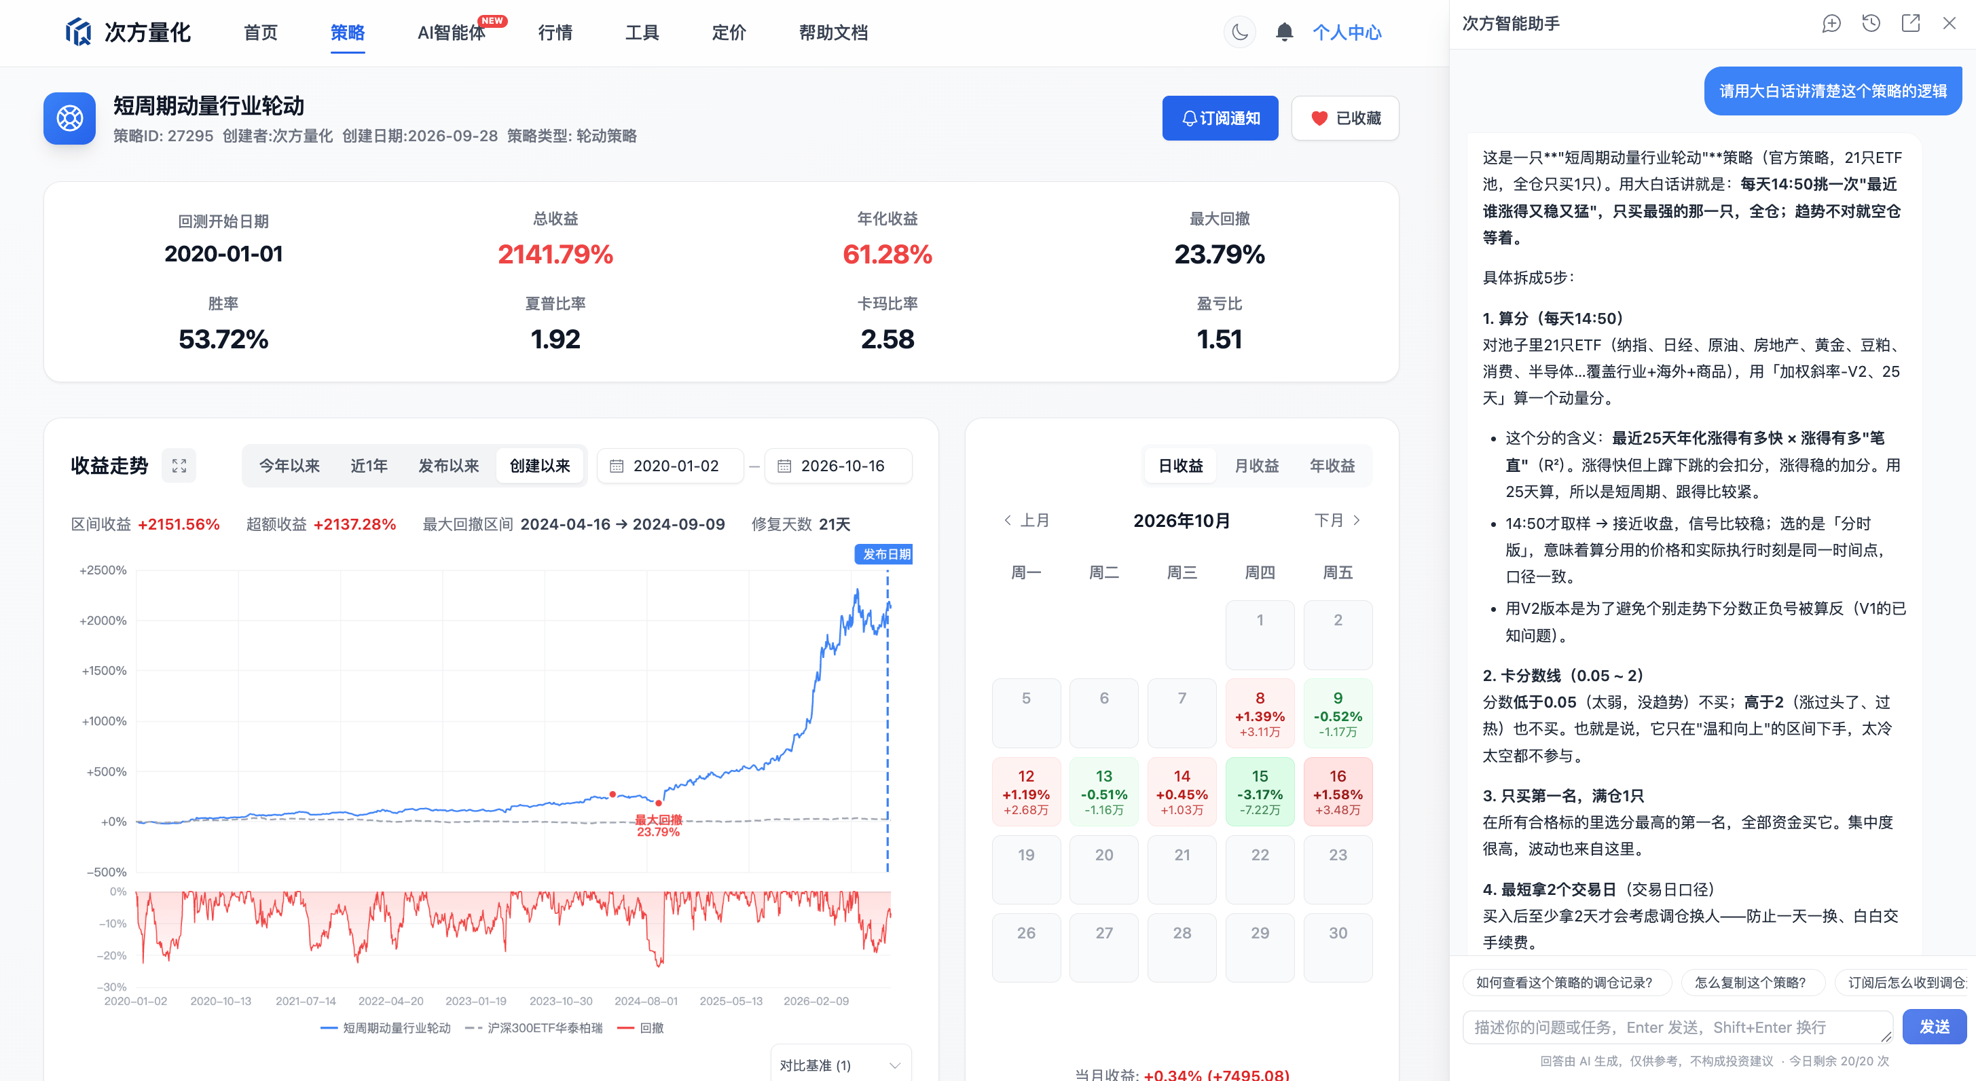1976x1081 pixels.
Task: Click the 次方量化 logo icon
Action: (x=78, y=32)
